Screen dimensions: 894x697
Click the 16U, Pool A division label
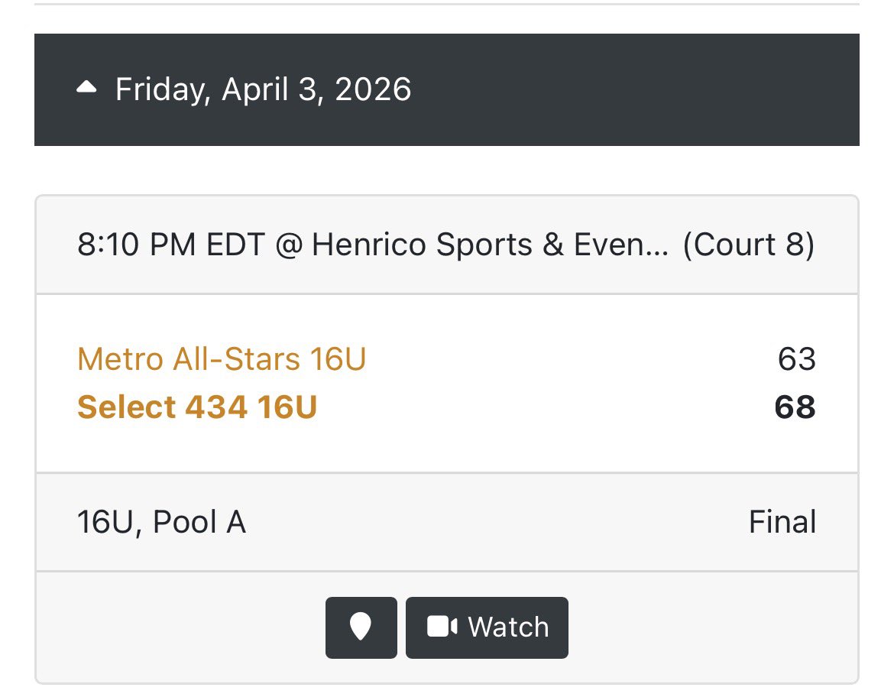coord(161,522)
